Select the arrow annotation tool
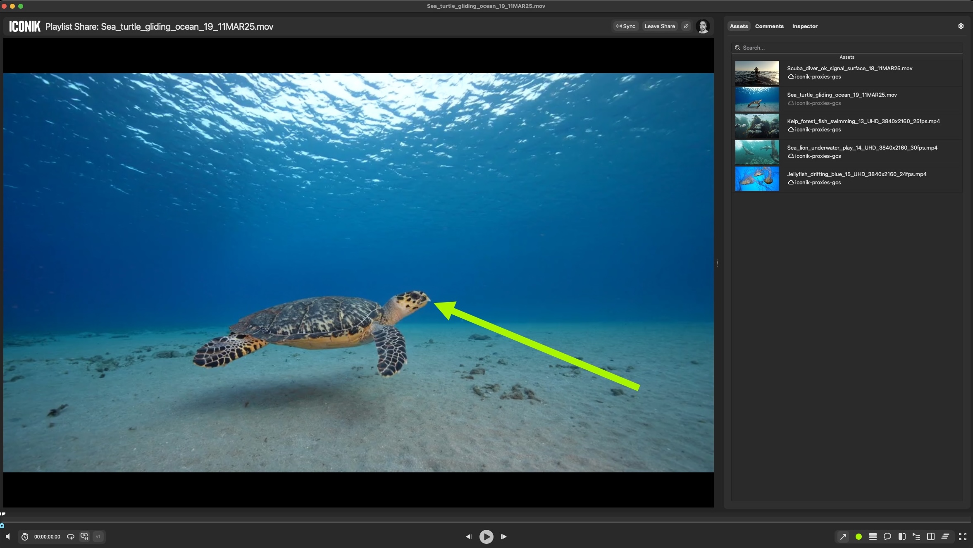This screenshot has height=548, width=973. [x=843, y=536]
